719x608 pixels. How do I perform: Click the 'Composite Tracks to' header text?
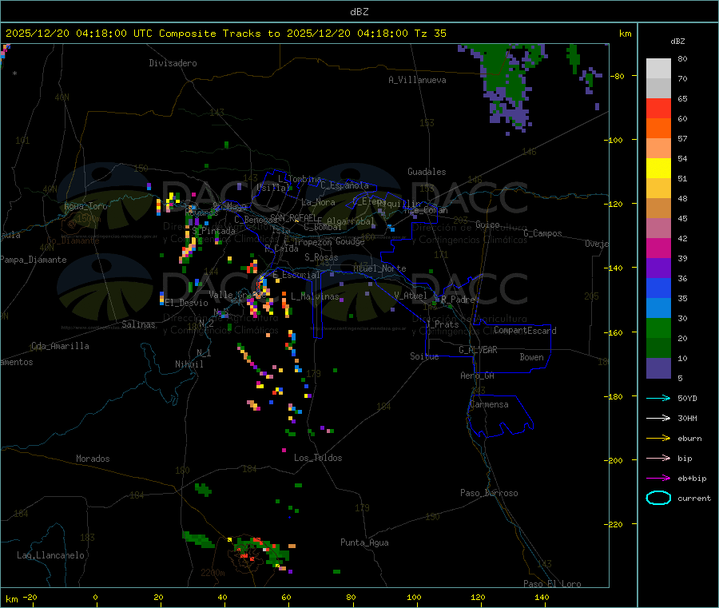[x=219, y=34]
